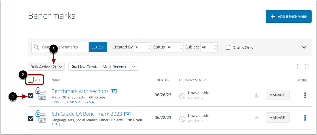This screenshot has height=135, width=317.
Task: Click reports chart icon for Benchmark with sections
Action: [257, 95]
